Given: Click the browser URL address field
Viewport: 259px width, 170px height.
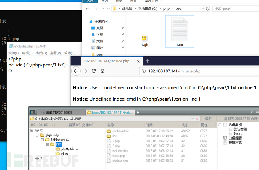Looking at the screenshot, I should tap(199, 71).
